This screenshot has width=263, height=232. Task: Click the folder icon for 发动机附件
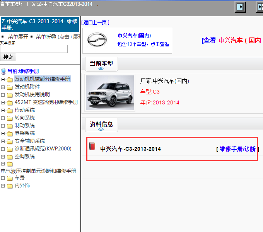[x=10, y=87]
